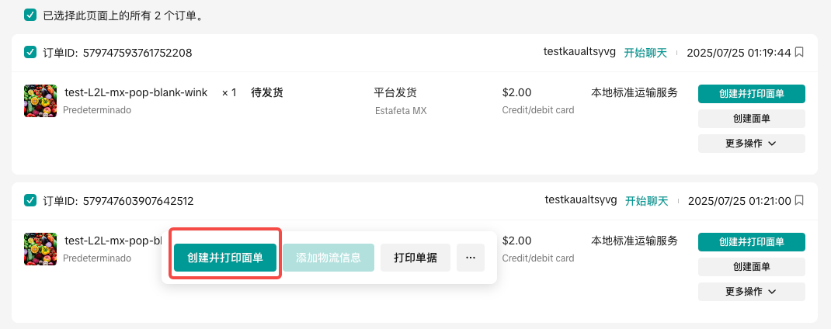Open second order's fruit product thumbnail

[40, 249]
